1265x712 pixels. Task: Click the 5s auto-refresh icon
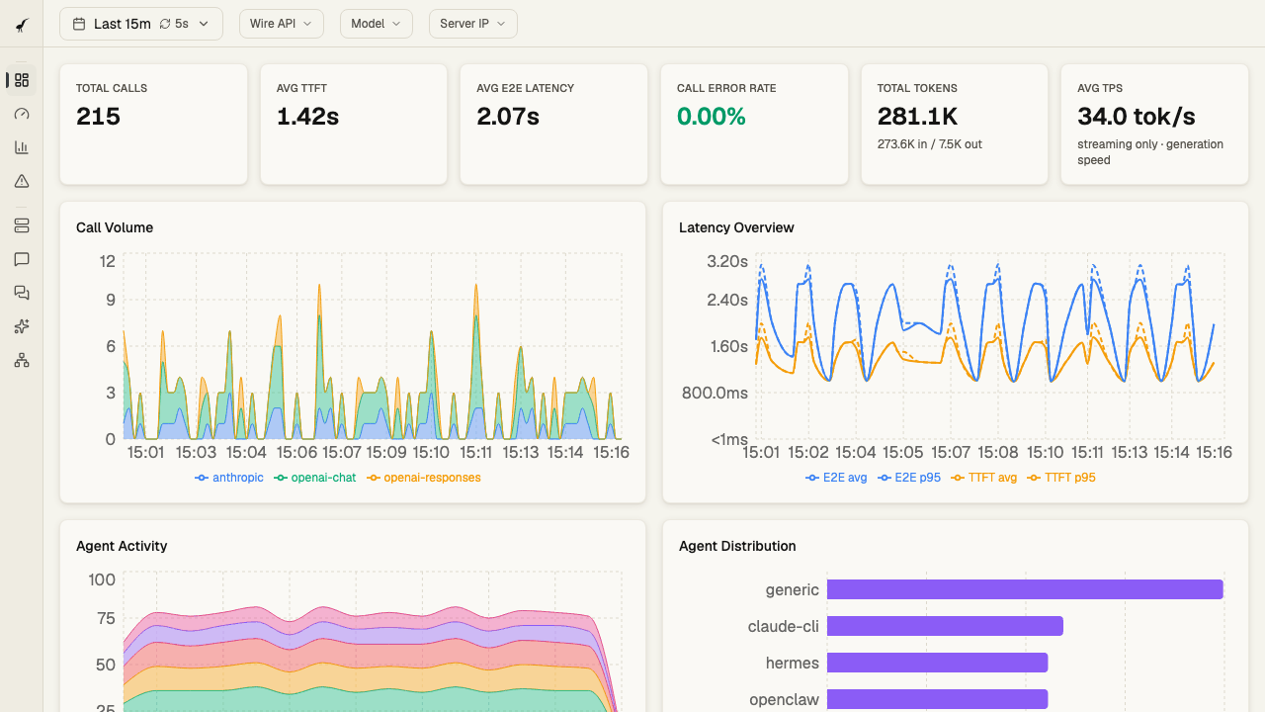tap(165, 24)
